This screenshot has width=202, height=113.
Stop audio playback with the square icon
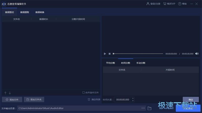pyautogui.click(x=110, y=54)
